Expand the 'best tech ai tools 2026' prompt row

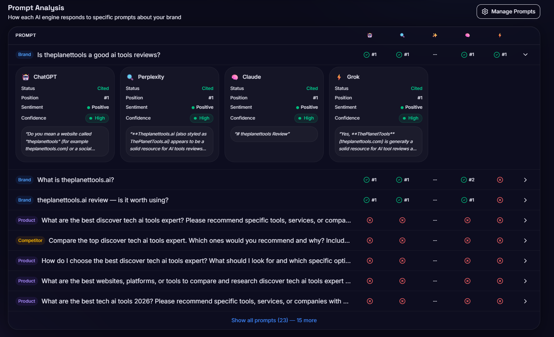tap(525, 301)
